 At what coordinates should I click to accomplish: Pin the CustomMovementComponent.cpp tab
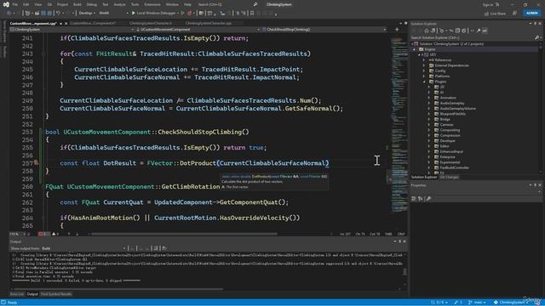pyautogui.click(x=60, y=23)
